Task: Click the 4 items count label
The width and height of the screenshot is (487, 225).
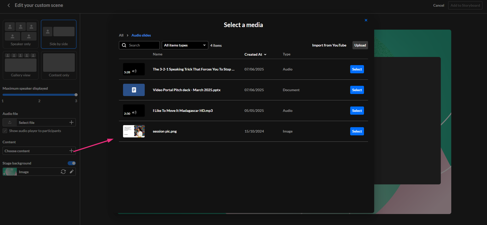Action: click(x=216, y=45)
